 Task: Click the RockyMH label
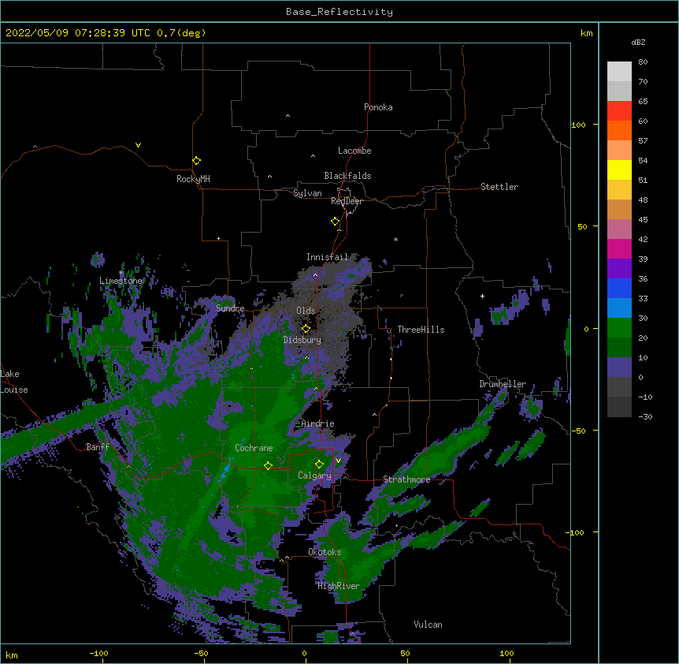point(193,179)
